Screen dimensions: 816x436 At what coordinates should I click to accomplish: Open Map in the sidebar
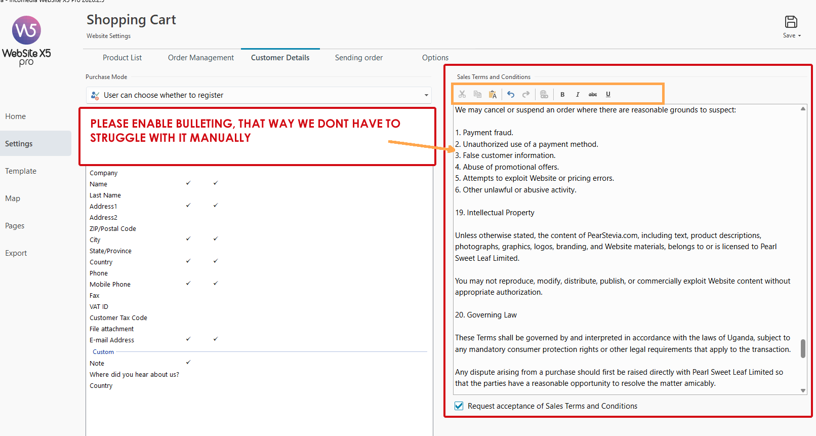(13, 199)
